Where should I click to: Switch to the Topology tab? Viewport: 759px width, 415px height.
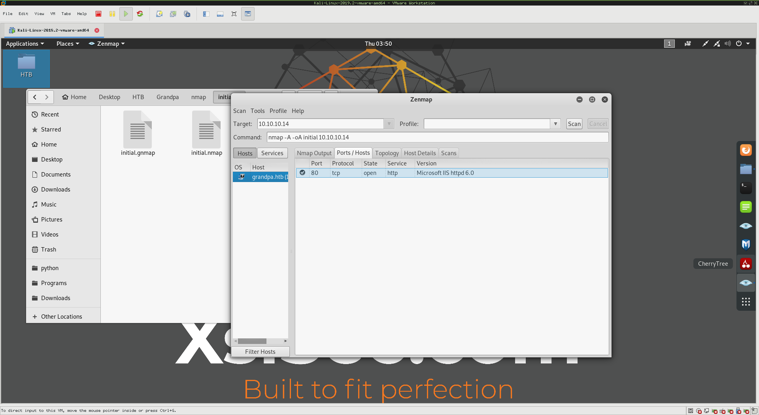point(387,153)
